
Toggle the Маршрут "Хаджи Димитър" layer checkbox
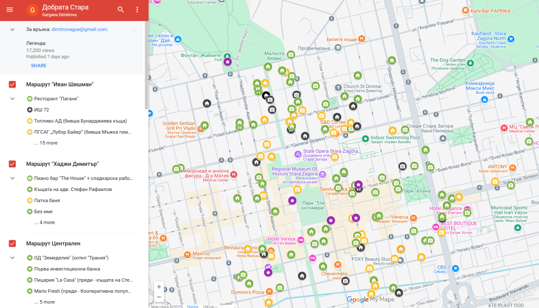(x=13, y=164)
